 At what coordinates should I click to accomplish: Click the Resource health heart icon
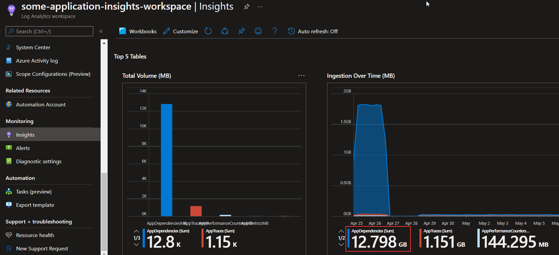[9, 235]
